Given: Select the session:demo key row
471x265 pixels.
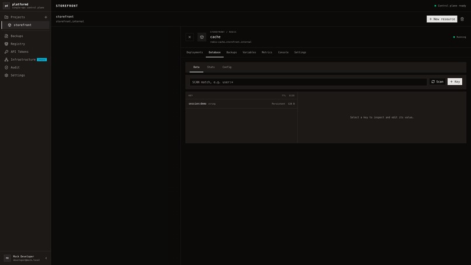Looking at the screenshot, I should tap(241, 104).
